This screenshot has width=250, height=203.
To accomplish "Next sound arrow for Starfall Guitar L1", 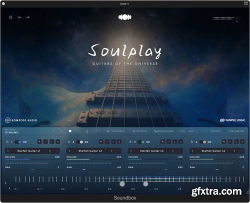I will [x=50, y=151].
